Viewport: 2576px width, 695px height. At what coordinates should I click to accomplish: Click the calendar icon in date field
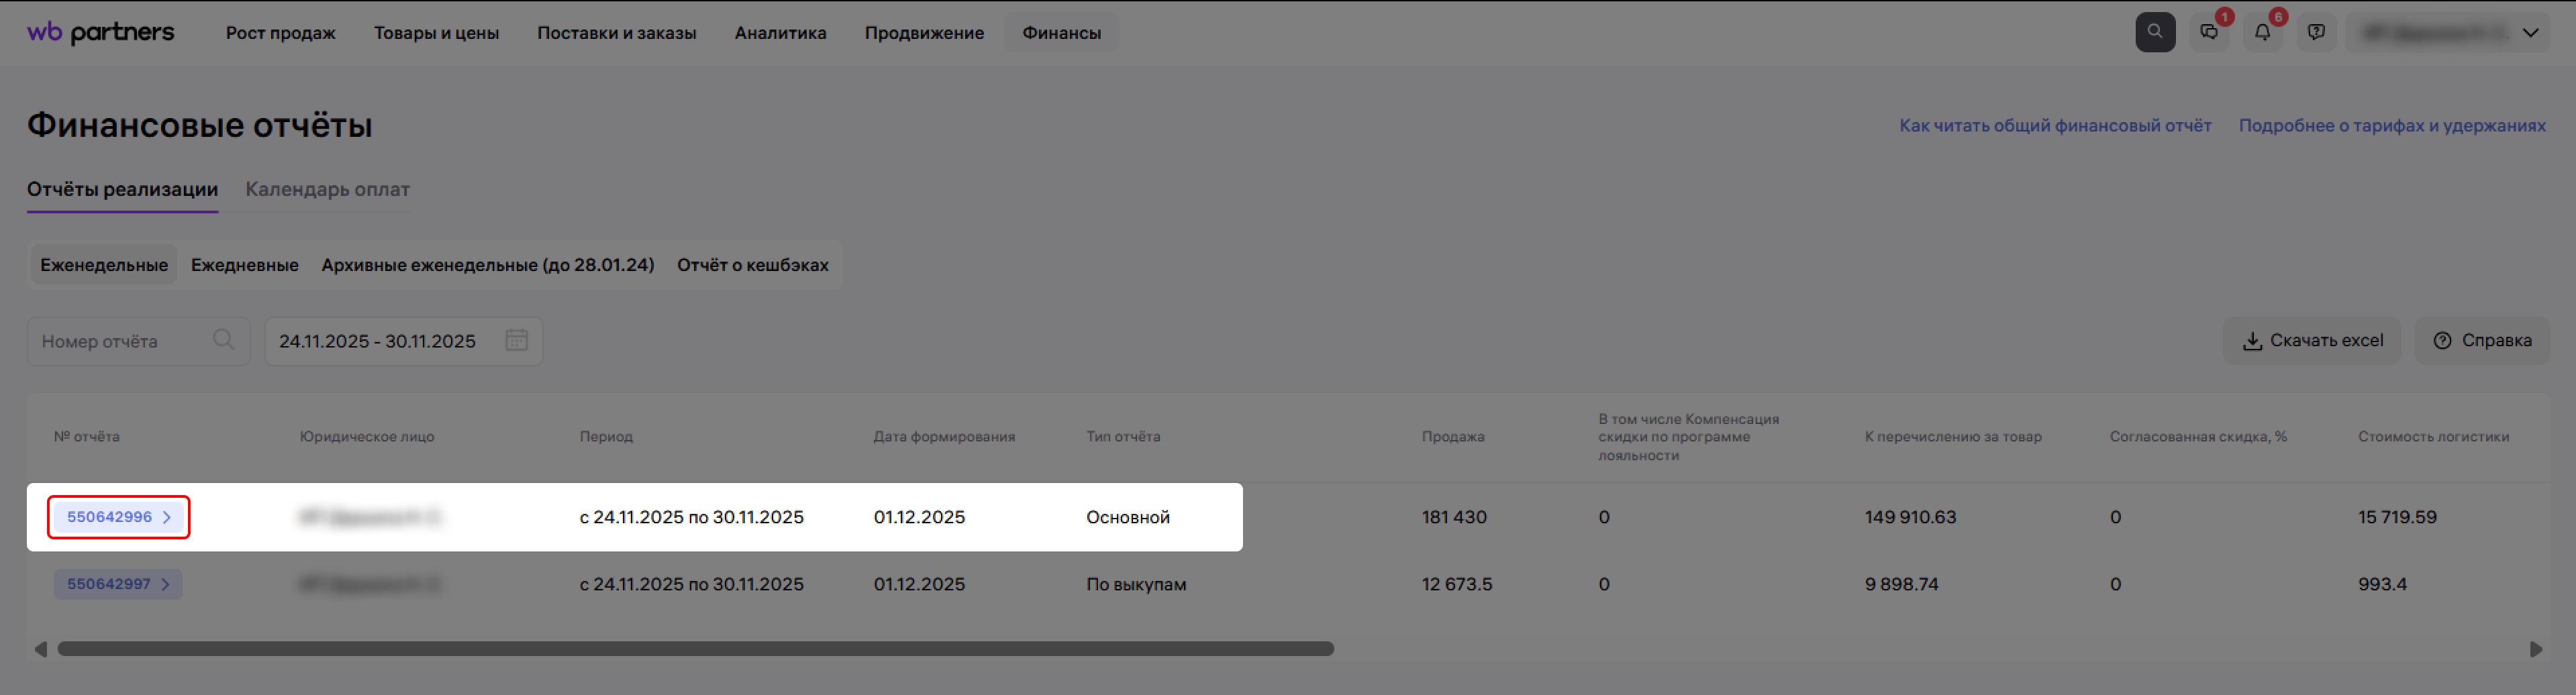coord(516,341)
